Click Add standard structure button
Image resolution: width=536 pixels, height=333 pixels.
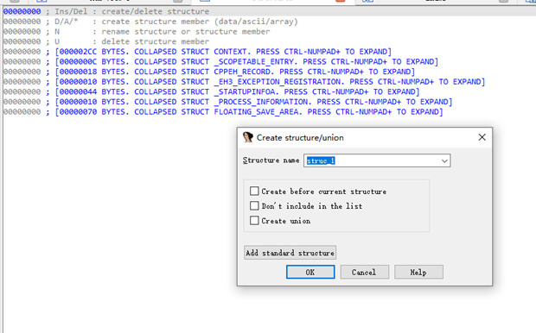(x=290, y=253)
